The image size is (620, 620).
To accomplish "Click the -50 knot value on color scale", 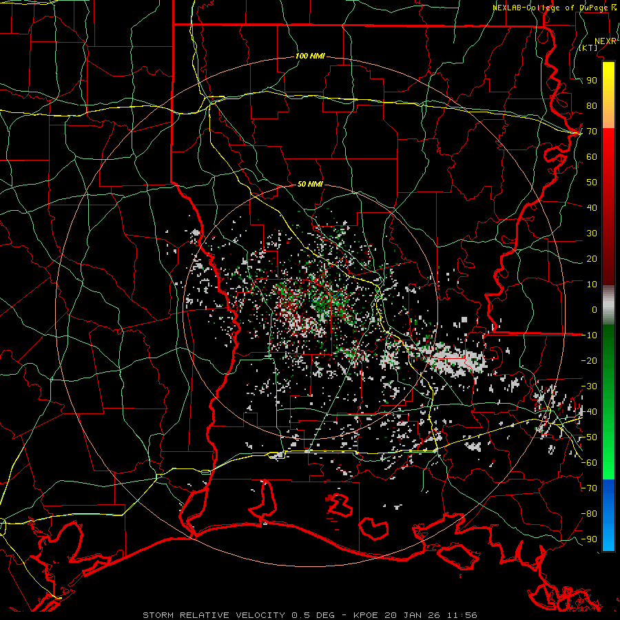I will click(x=589, y=437).
